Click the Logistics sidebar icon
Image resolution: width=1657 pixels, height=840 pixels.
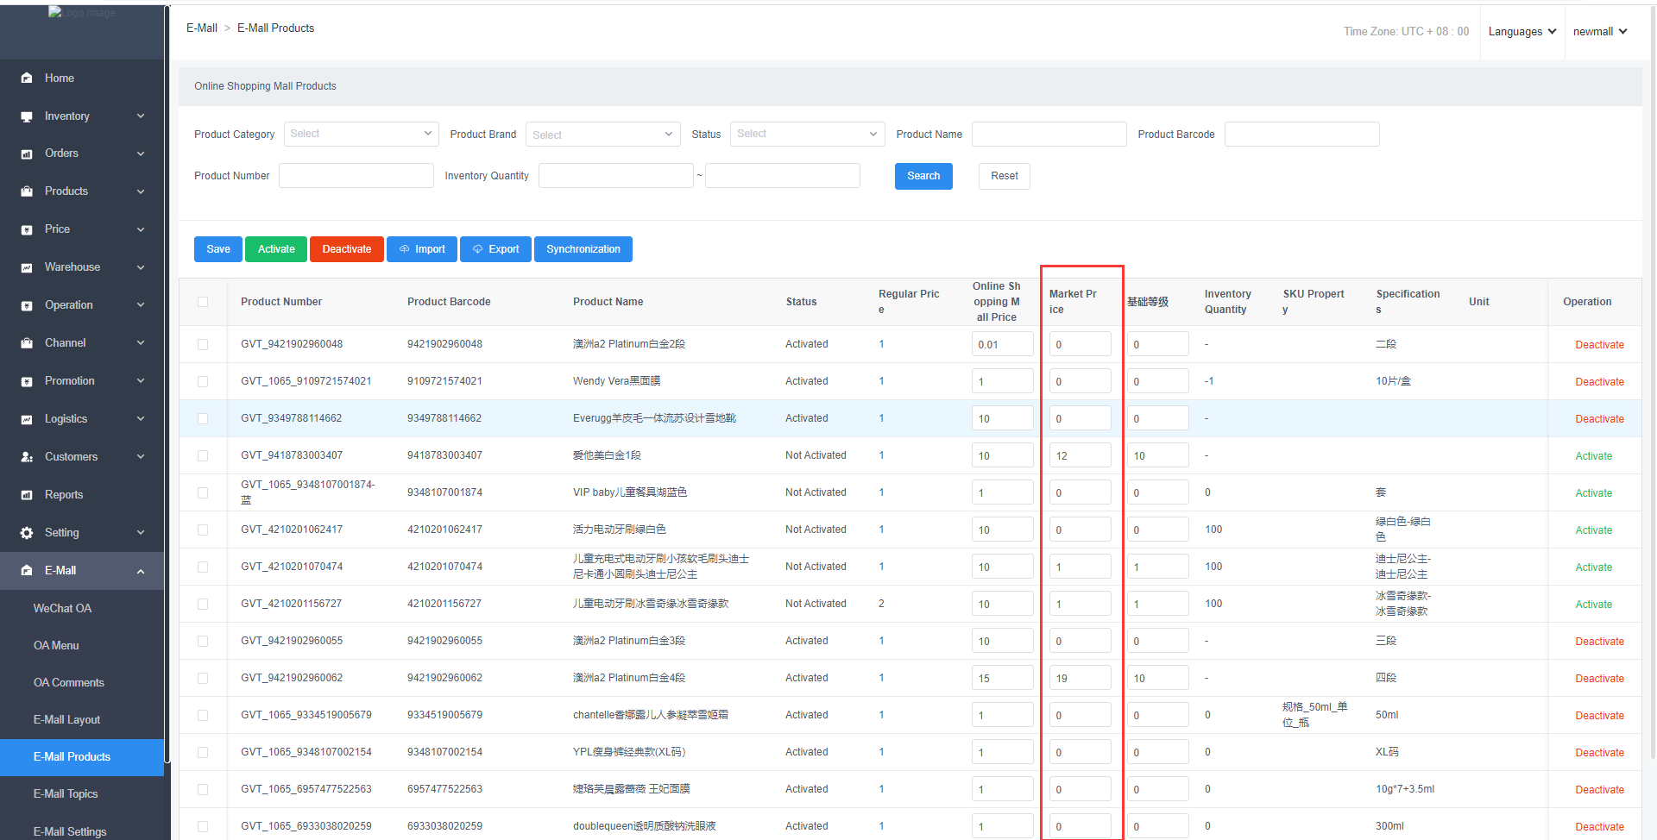[27, 419]
